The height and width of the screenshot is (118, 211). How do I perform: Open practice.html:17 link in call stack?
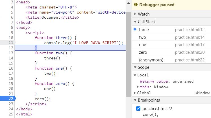190,45
